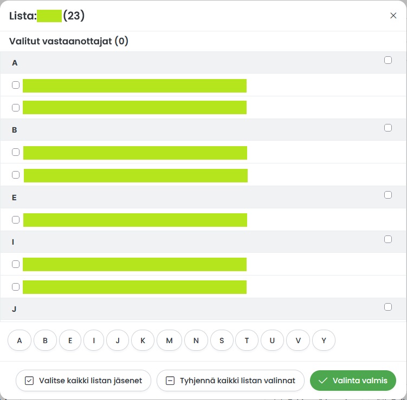The image size is (407, 400).
Task: Click Tyhjennä kaikki listan valinnat button
Action: 230,381
